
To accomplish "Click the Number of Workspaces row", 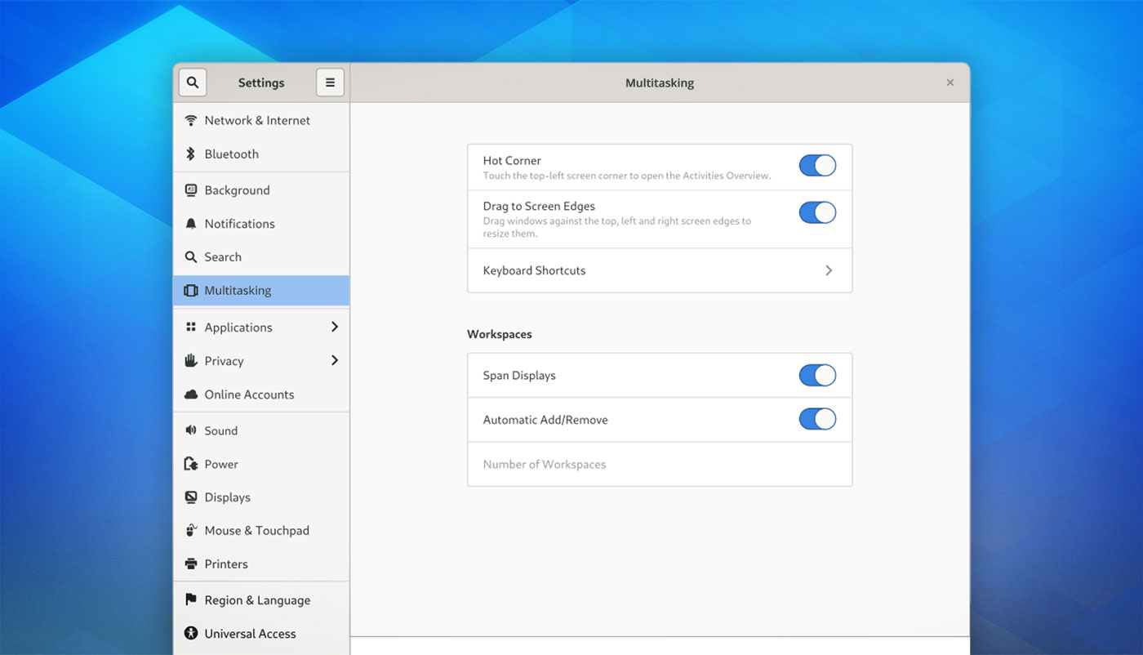I will click(x=659, y=465).
